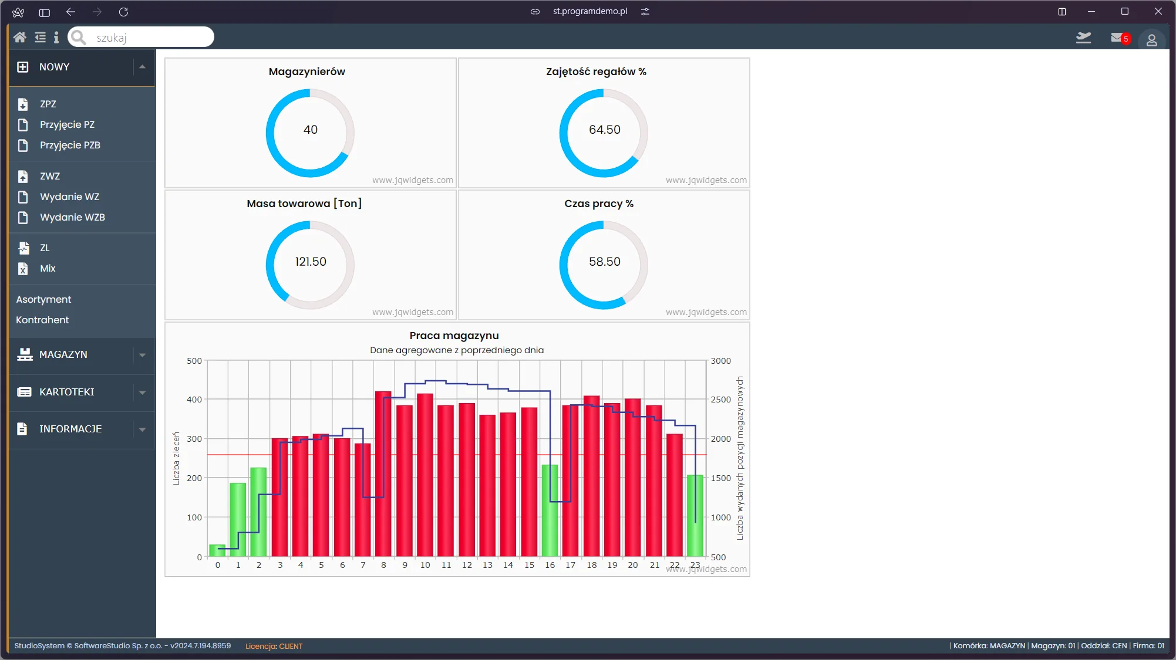Click the split view icon in title bar

pos(1062,12)
